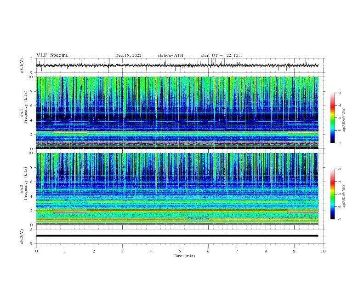Click the ch.1 frequency axis "10" tick label
This screenshot has width=364, height=282.
click(x=32, y=77)
